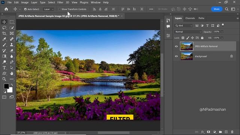
Task: Toggle lock all padlock icon
Action: pos(202,38)
